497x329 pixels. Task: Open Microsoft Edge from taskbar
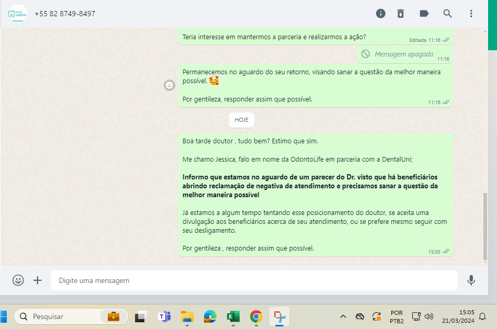point(210,316)
